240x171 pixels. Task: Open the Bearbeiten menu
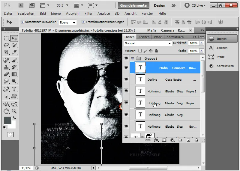pos(26,14)
